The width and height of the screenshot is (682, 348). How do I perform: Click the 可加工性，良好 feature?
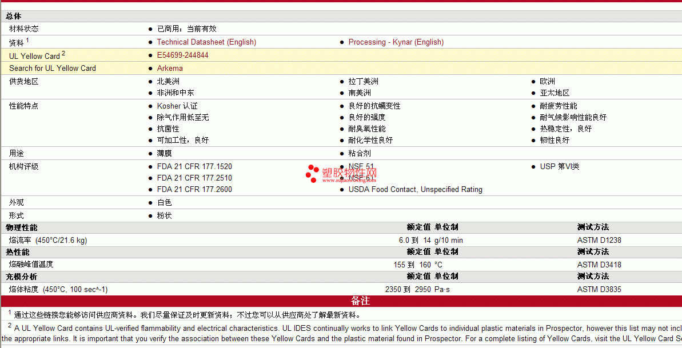tap(183, 140)
